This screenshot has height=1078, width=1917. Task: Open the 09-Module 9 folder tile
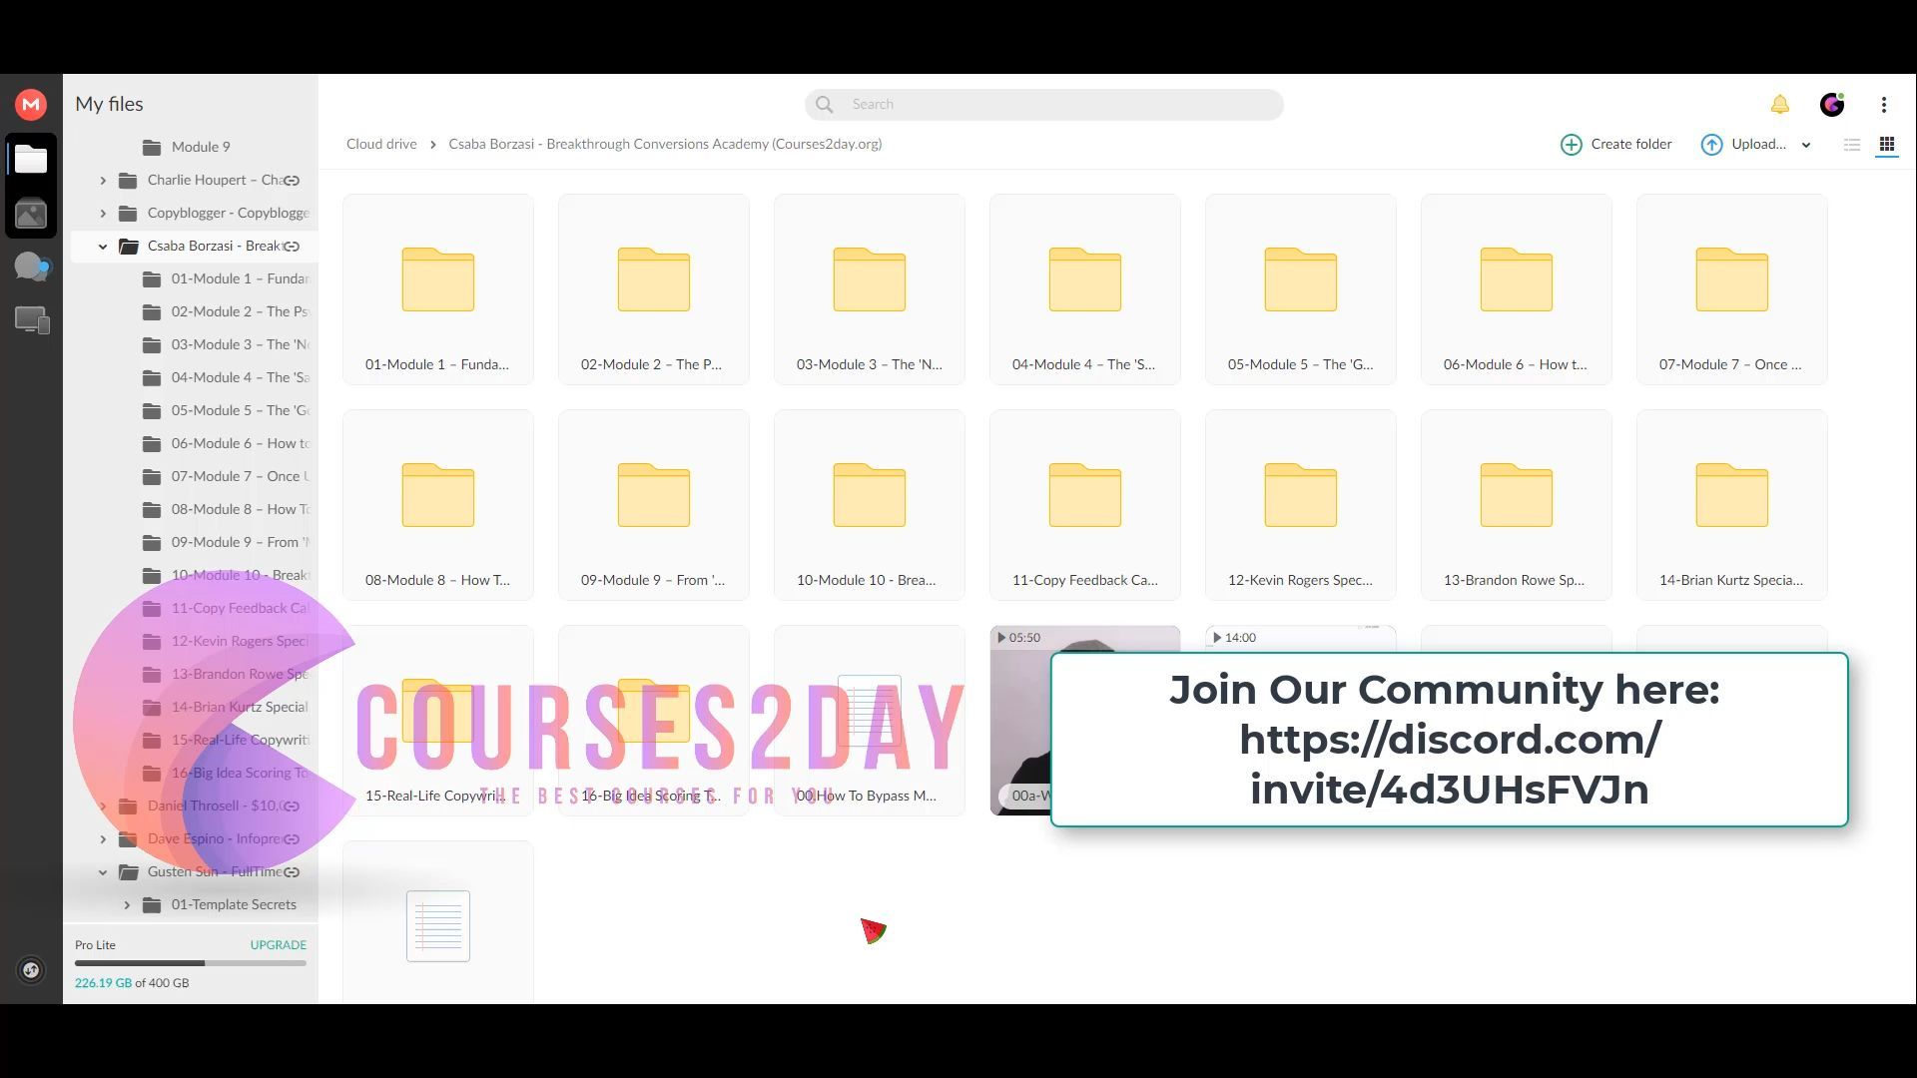pyautogui.click(x=654, y=505)
